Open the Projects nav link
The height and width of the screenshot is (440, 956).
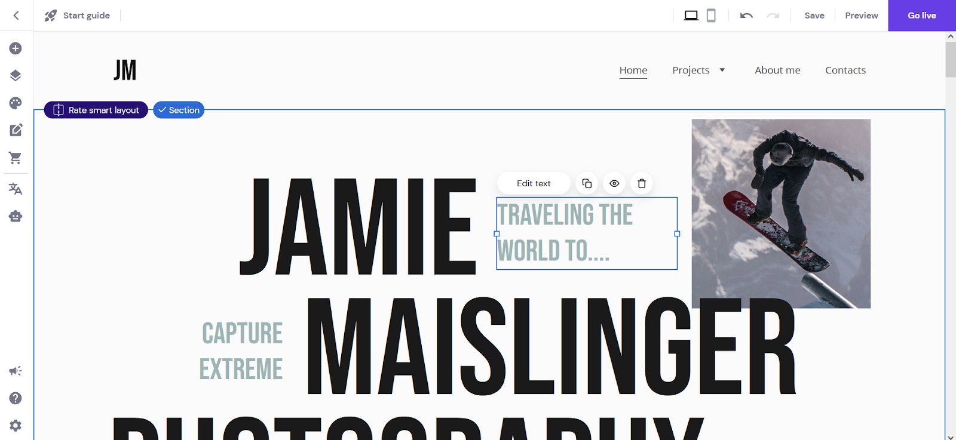[691, 70]
